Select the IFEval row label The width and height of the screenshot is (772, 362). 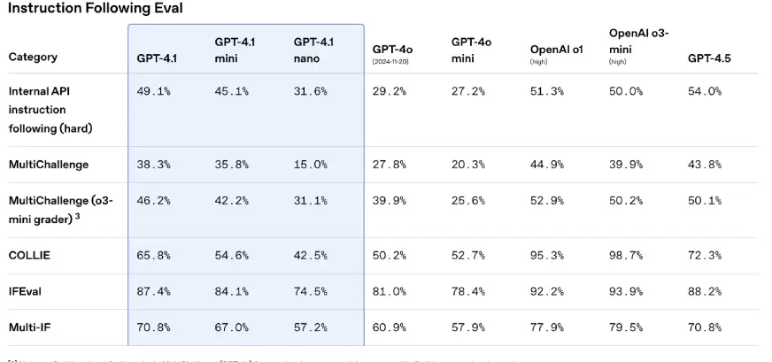pos(27,291)
